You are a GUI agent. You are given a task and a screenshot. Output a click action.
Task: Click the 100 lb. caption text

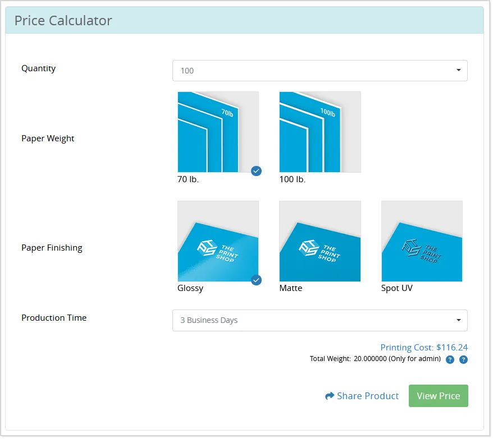tap(293, 179)
